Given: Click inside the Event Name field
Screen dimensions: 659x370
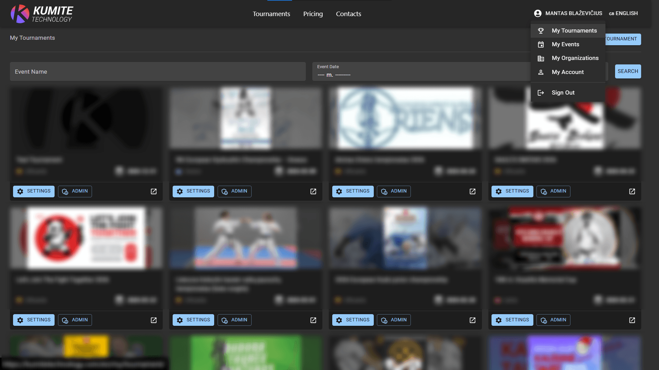Looking at the screenshot, I should [x=158, y=71].
